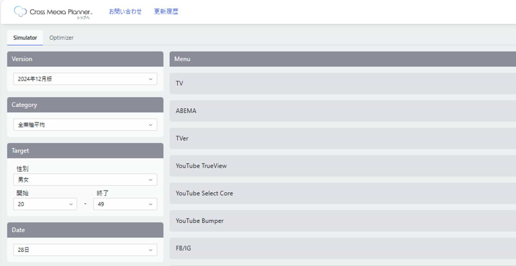Open the お問い合わせ contact link

125,12
